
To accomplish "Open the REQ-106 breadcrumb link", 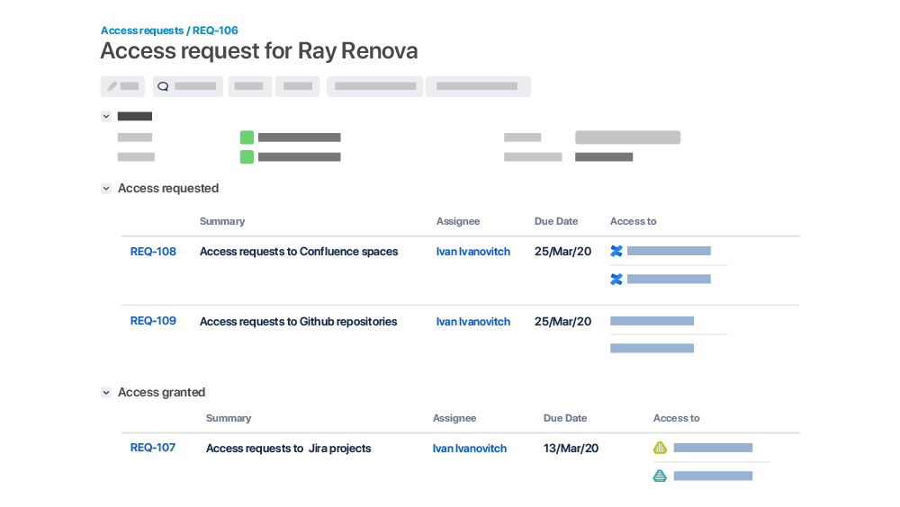I will tap(215, 31).
